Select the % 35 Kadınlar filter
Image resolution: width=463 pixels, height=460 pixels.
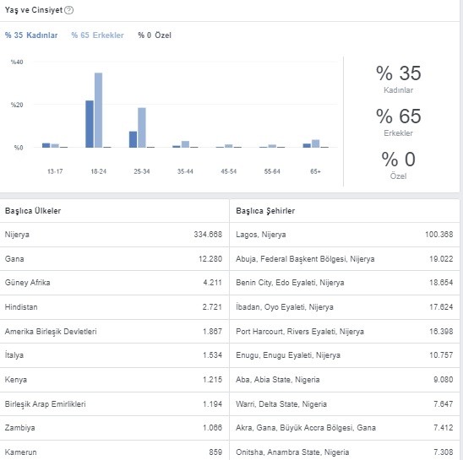(31, 35)
